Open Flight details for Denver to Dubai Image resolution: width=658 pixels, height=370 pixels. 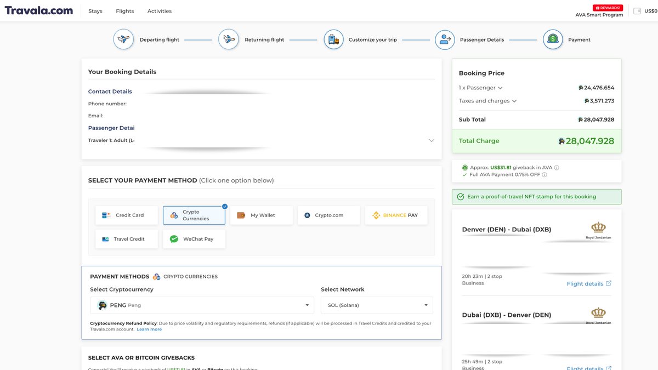click(589, 284)
